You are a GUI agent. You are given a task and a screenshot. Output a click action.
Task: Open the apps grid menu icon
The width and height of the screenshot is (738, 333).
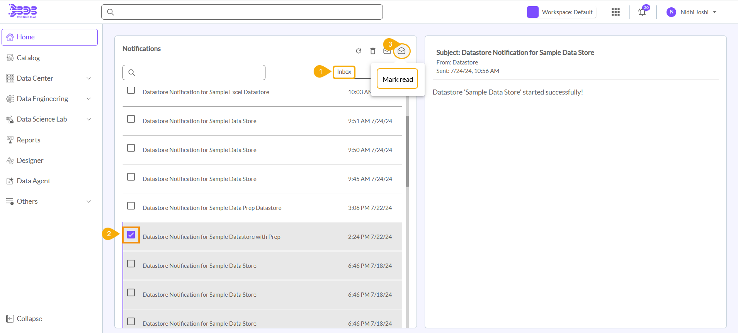click(616, 12)
